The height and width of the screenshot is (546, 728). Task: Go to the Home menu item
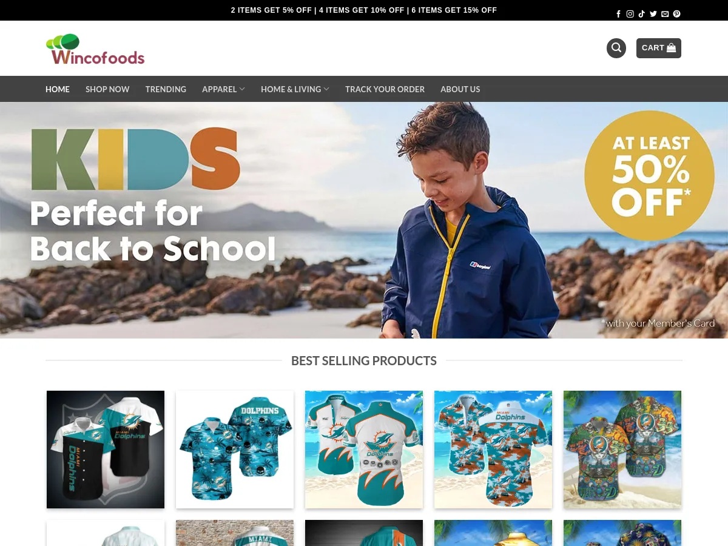click(x=58, y=89)
